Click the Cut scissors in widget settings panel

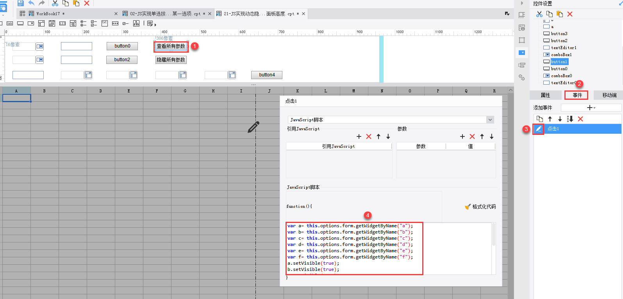tap(539, 14)
